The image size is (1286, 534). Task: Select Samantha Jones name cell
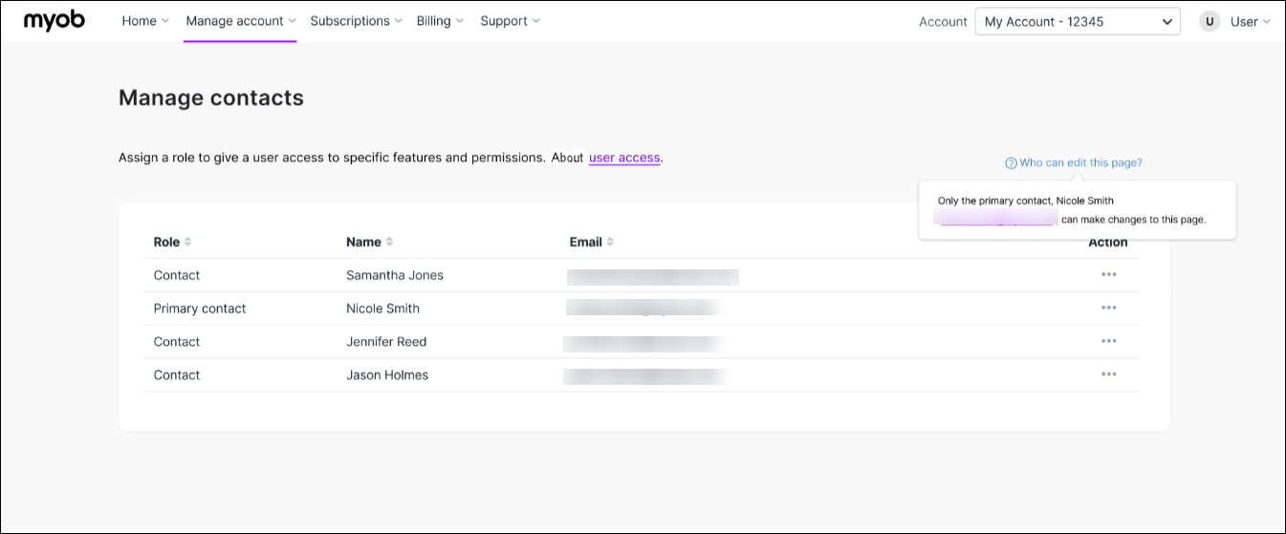click(395, 275)
